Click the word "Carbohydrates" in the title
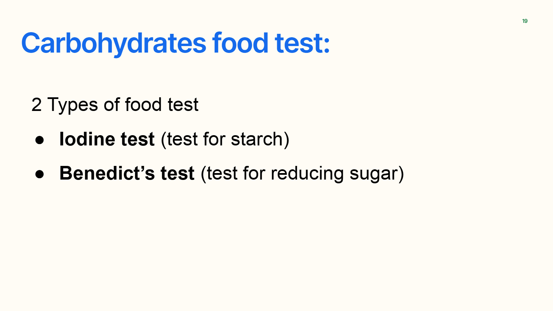 click(x=114, y=43)
